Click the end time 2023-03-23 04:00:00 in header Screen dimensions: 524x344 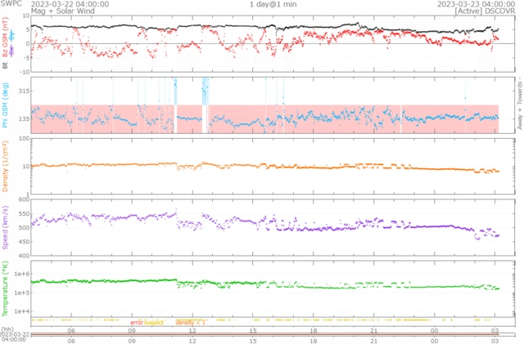click(x=477, y=4)
